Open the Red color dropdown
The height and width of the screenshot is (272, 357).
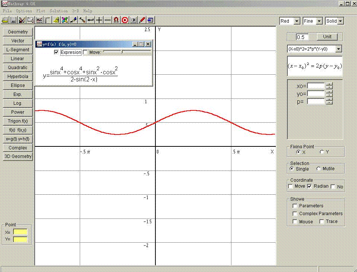[297, 21]
